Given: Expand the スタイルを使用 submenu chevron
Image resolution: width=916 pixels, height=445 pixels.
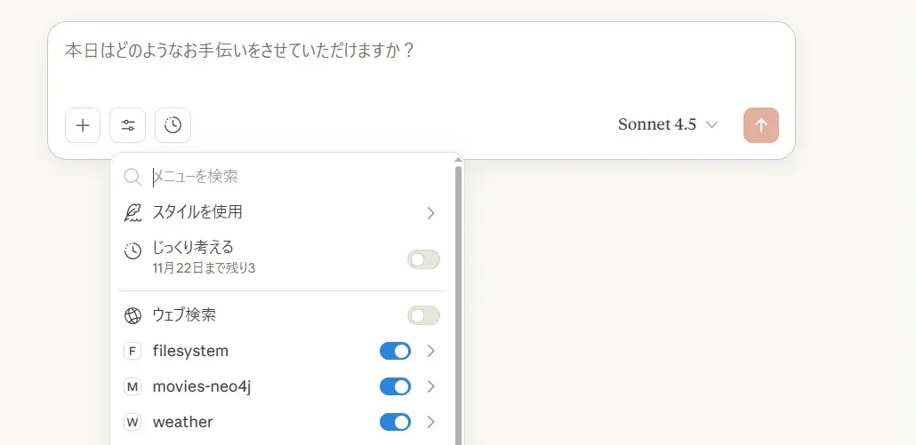Looking at the screenshot, I should (x=430, y=212).
